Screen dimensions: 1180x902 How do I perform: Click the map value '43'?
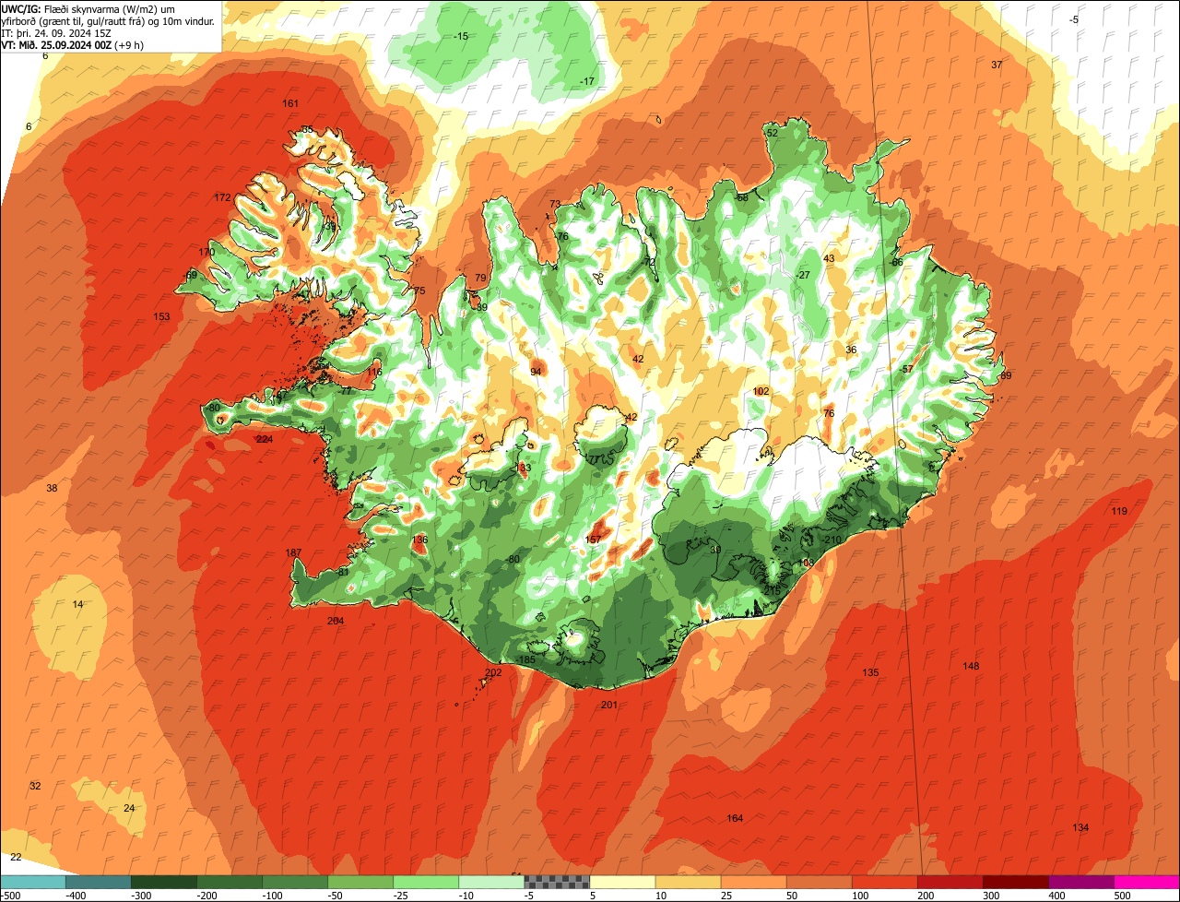point(829,258)
